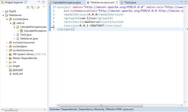188x112 pixels.
Task: Expand src/main/resources folder
Action: click(7, 43)
